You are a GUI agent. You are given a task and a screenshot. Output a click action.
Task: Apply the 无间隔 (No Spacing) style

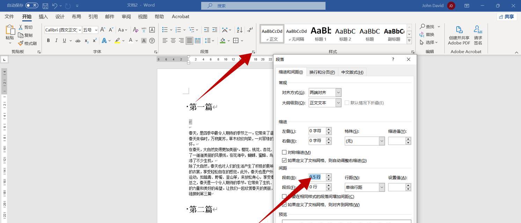click(296, 34)
